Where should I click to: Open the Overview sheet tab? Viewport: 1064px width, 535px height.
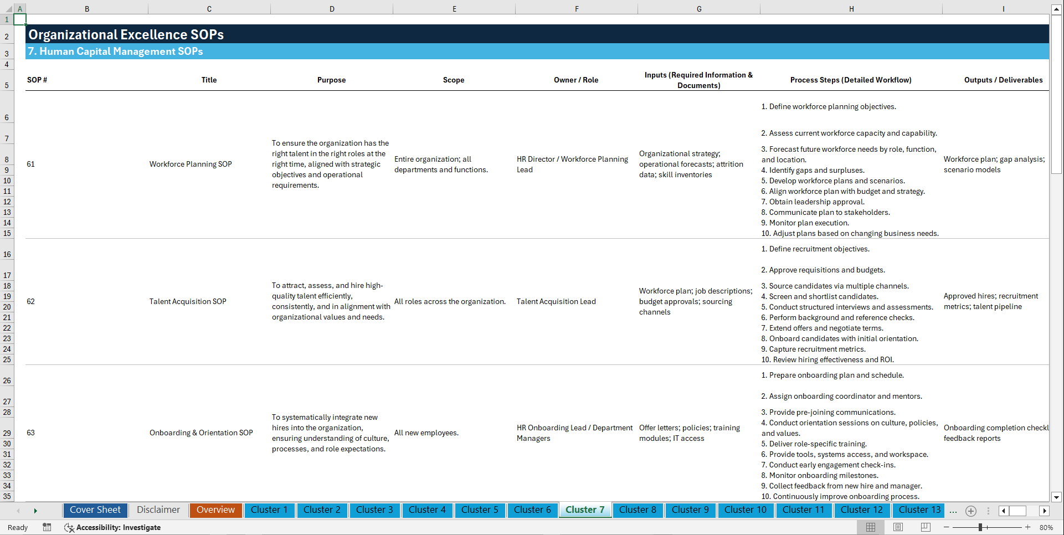[215, 510]
